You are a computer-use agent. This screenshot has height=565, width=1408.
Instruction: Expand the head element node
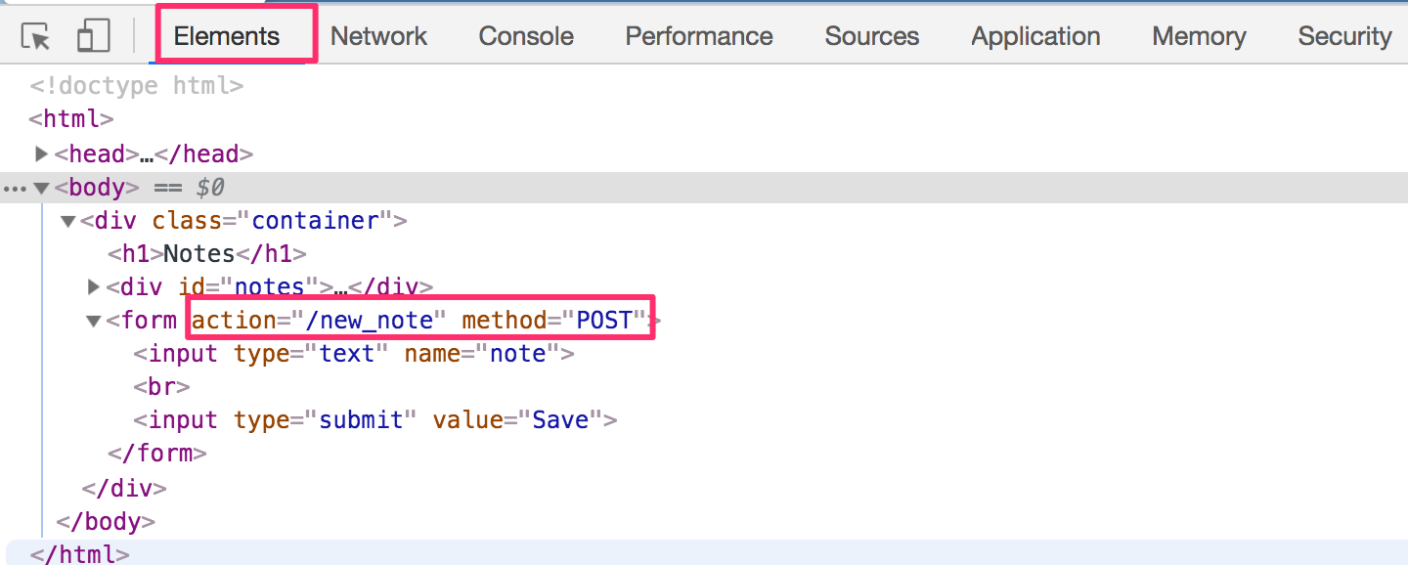click(x=41, y=153)
